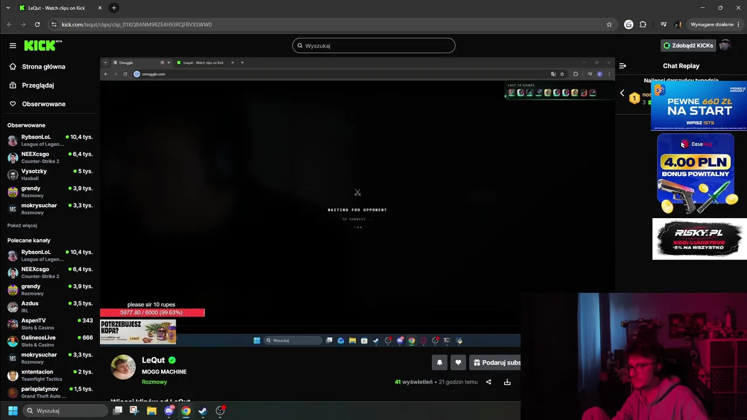Open followed channel Vysotzky
The image size is (747, 420).
(x=50, y=174)
